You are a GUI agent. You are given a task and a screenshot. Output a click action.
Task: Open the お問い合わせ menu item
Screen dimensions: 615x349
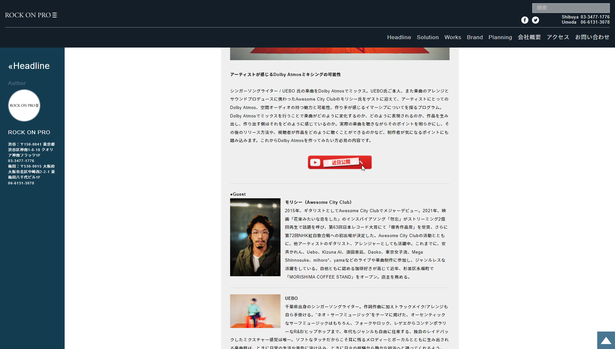pos(592,37)
